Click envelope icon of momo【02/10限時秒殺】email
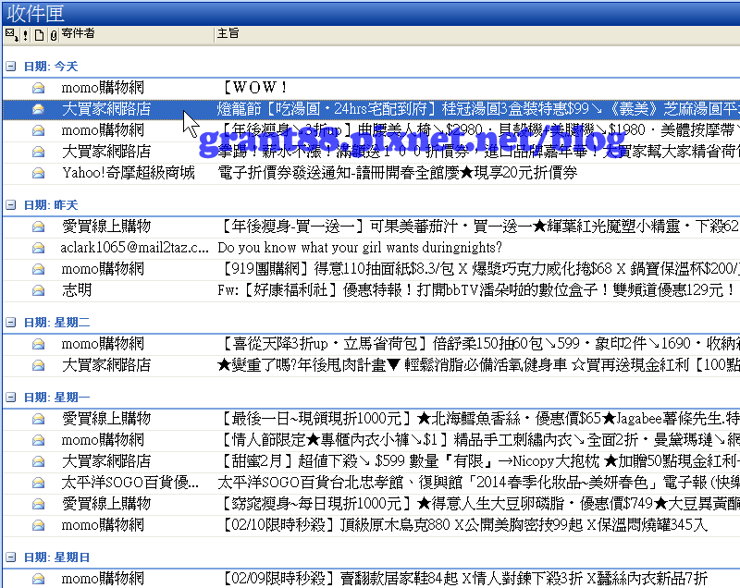This screenshot has width=740, height=588. pos(38,525)
